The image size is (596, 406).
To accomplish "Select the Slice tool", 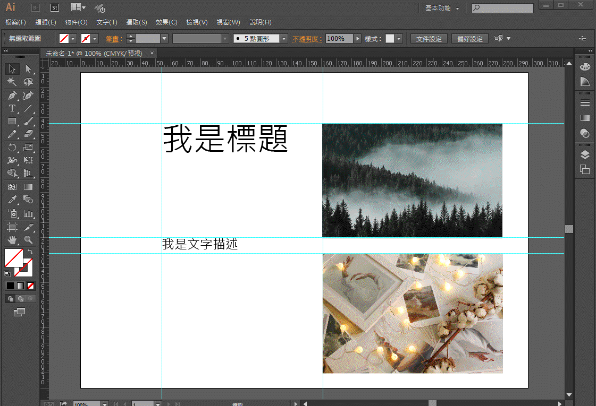I will click(x=28, y=227).
